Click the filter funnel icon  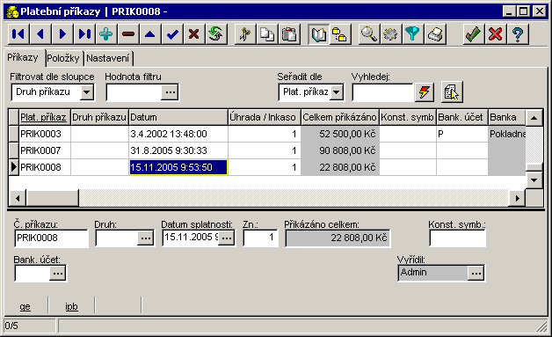tap(412, 34)
